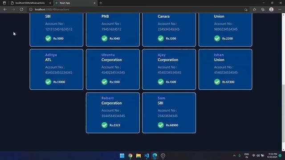Open File Explorer from the taskbar

coord(138,156)
